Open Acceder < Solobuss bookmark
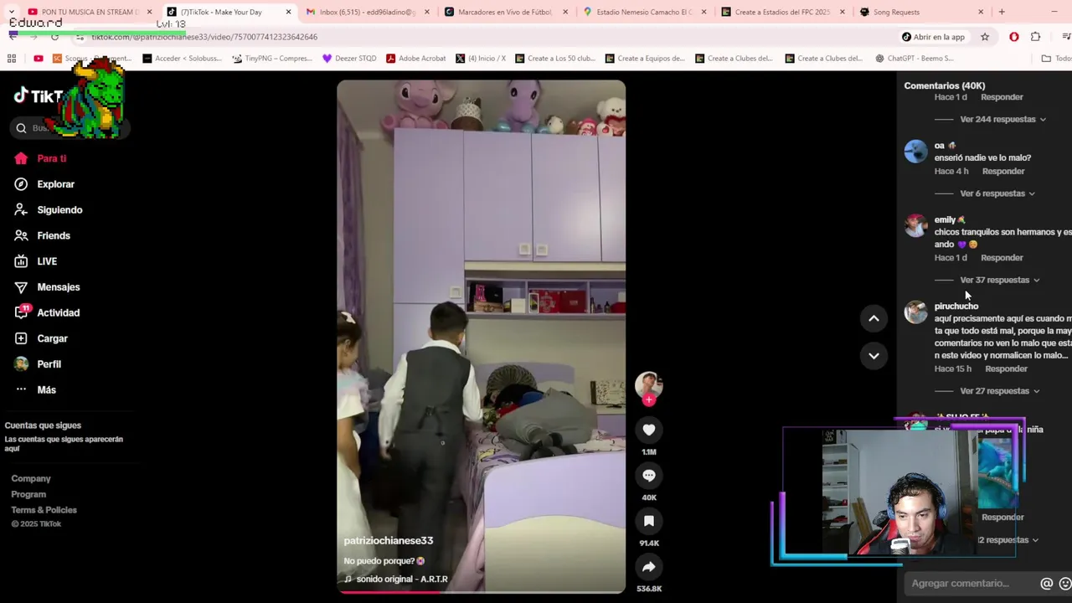 pyautogui.click(x=182, y=59)
